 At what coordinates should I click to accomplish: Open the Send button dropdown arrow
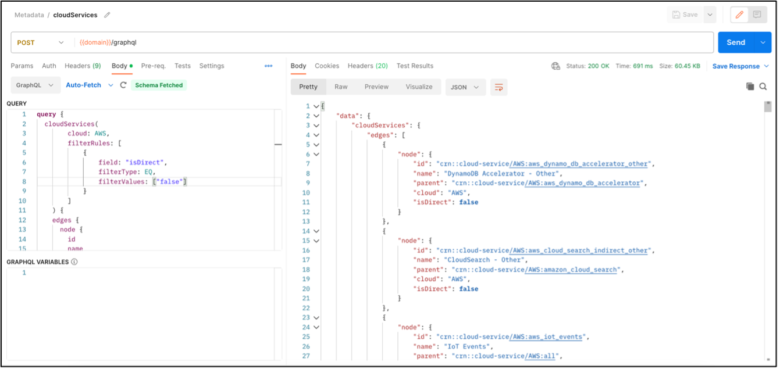763,42
